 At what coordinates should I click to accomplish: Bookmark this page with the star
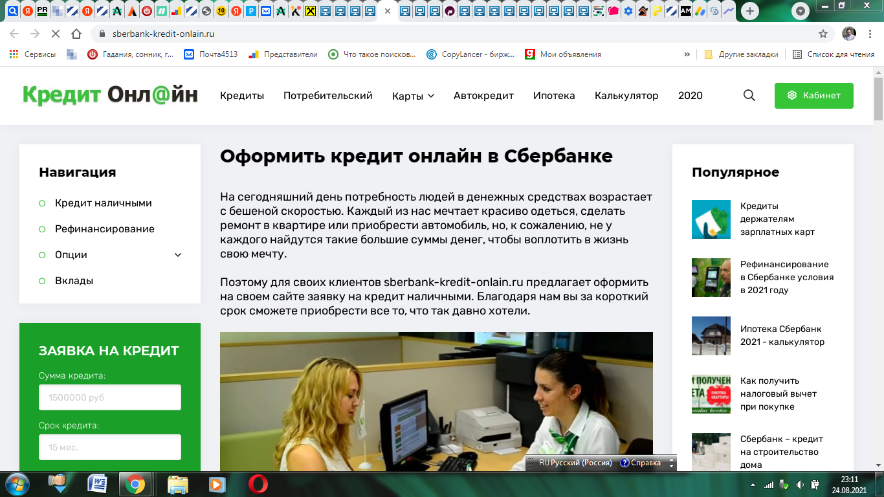823,34
